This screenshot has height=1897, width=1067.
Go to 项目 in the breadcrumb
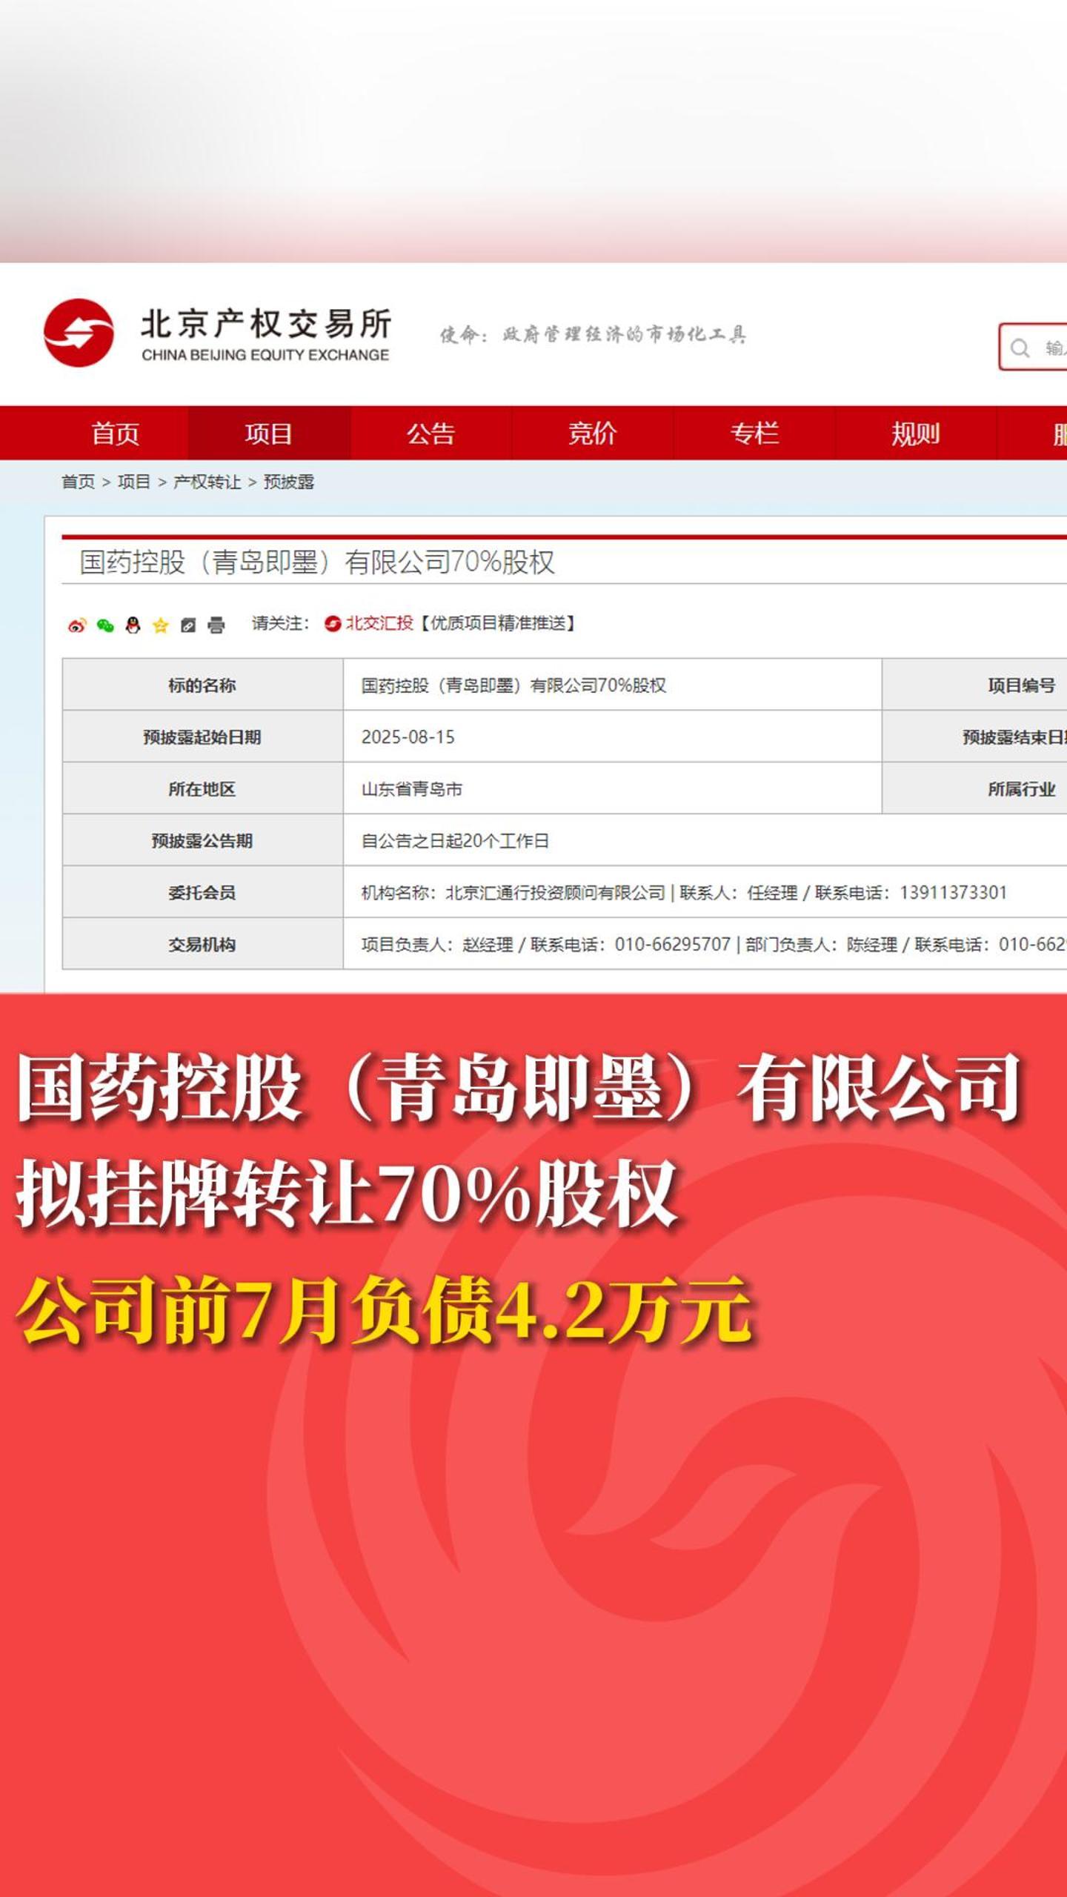coord(133,482)
